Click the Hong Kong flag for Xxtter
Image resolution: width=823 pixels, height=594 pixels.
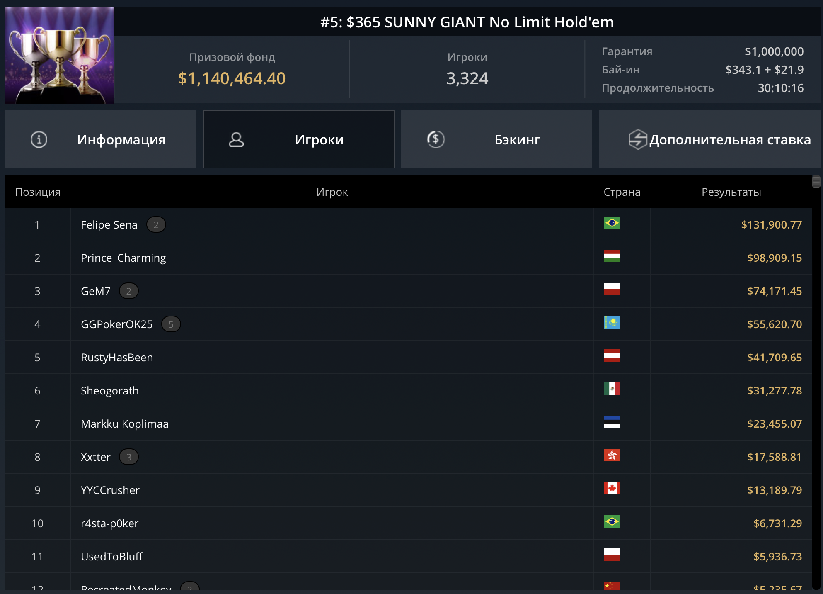[612, 455]
